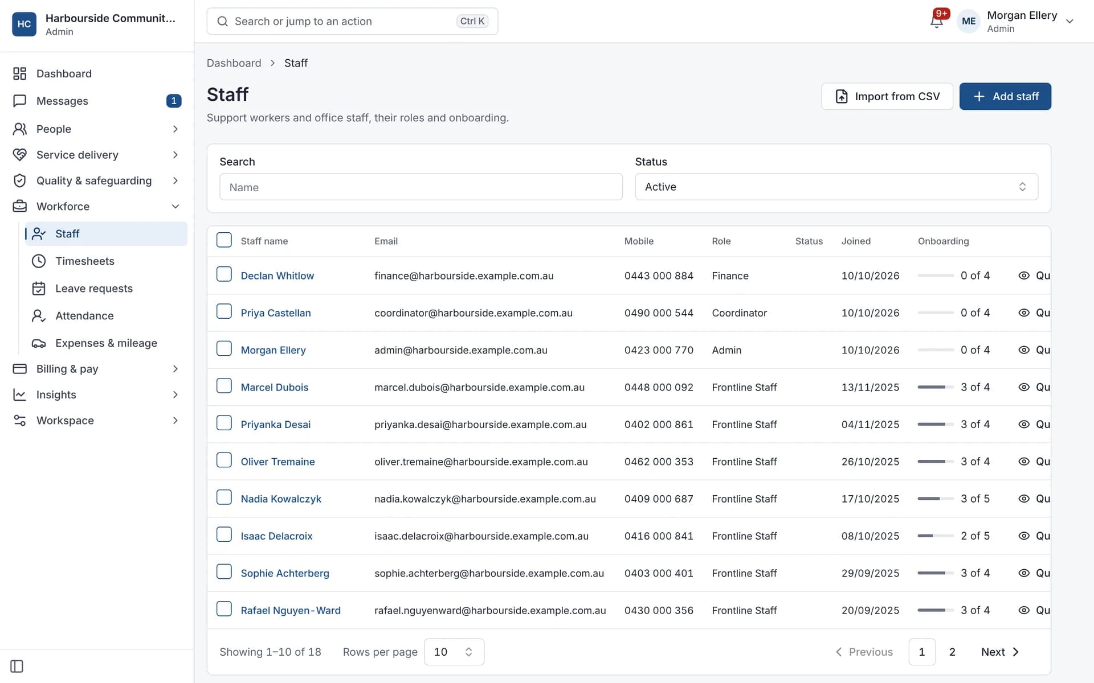Expand Billing & pay section

coord(97,369)
